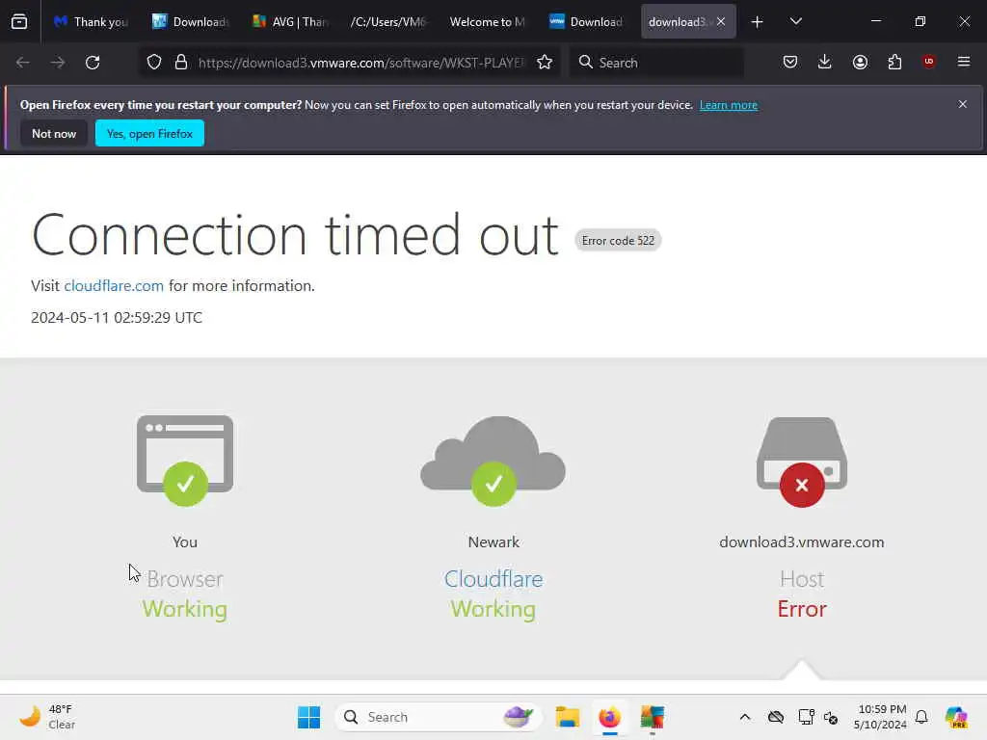Go forward with the forward arrow
Image resolution: width=987 pixels, height=740 pixels.
point(57,63)
